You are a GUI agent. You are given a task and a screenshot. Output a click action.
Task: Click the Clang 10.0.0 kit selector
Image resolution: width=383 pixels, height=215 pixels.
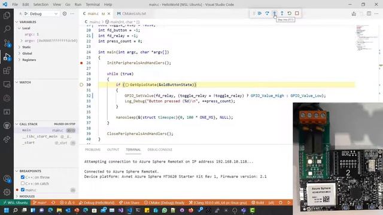tap(218, 202)
